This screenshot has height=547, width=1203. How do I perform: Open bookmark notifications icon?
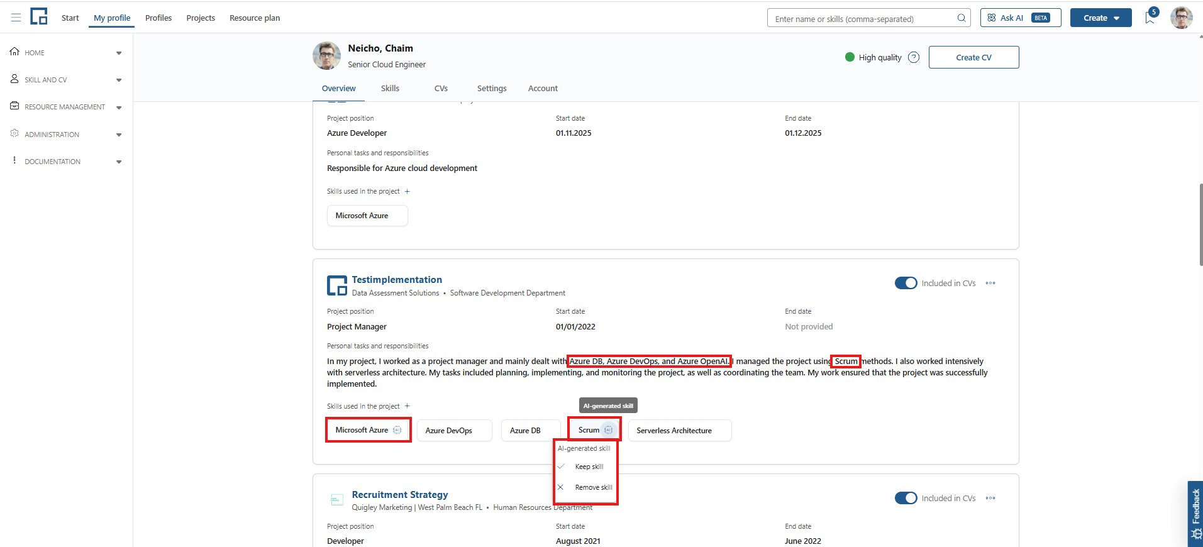1150,18
